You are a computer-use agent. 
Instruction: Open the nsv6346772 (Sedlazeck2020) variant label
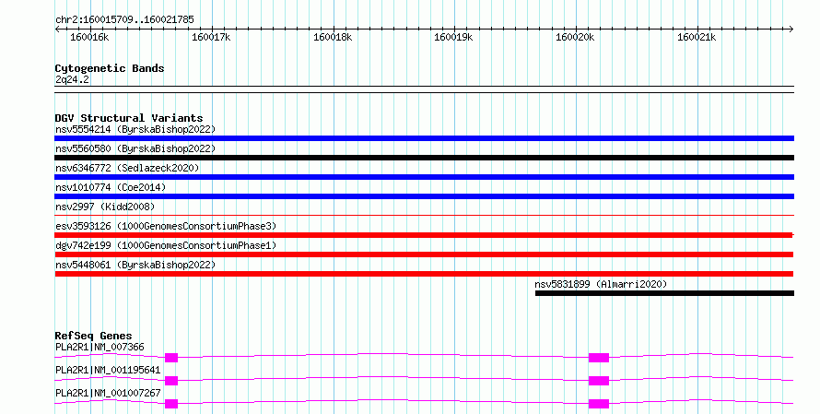click(127, 168)
